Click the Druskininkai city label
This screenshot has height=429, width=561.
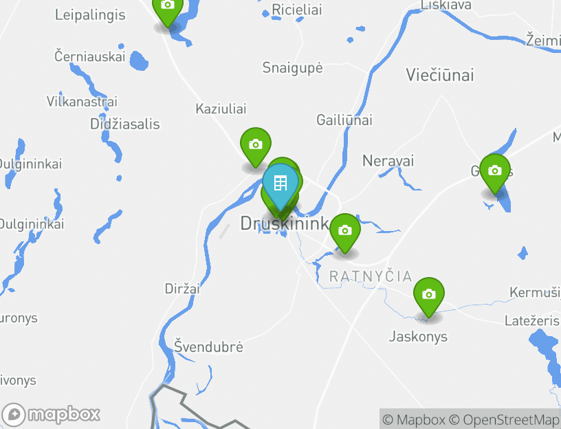coord(285,223)
